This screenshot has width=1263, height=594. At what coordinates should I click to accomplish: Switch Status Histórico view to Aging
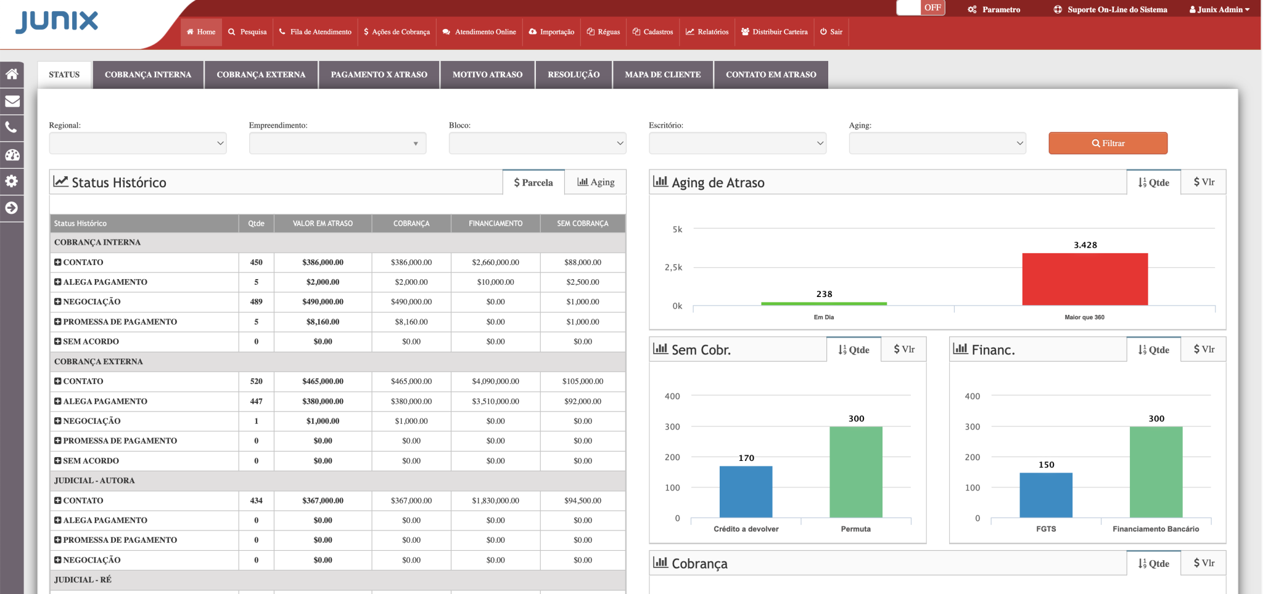(x=595, y=182)
